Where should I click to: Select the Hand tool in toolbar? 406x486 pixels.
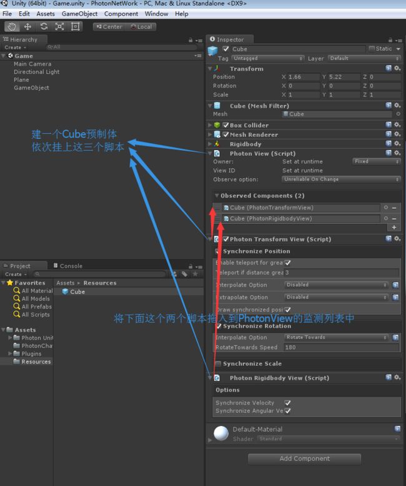(x=12, y=27)
